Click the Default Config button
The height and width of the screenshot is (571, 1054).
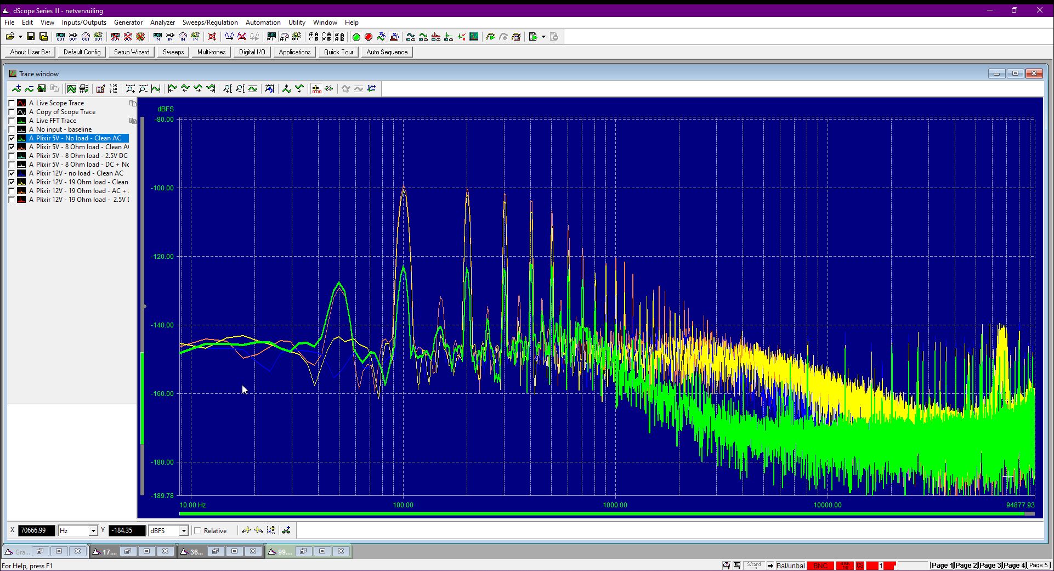82,52
